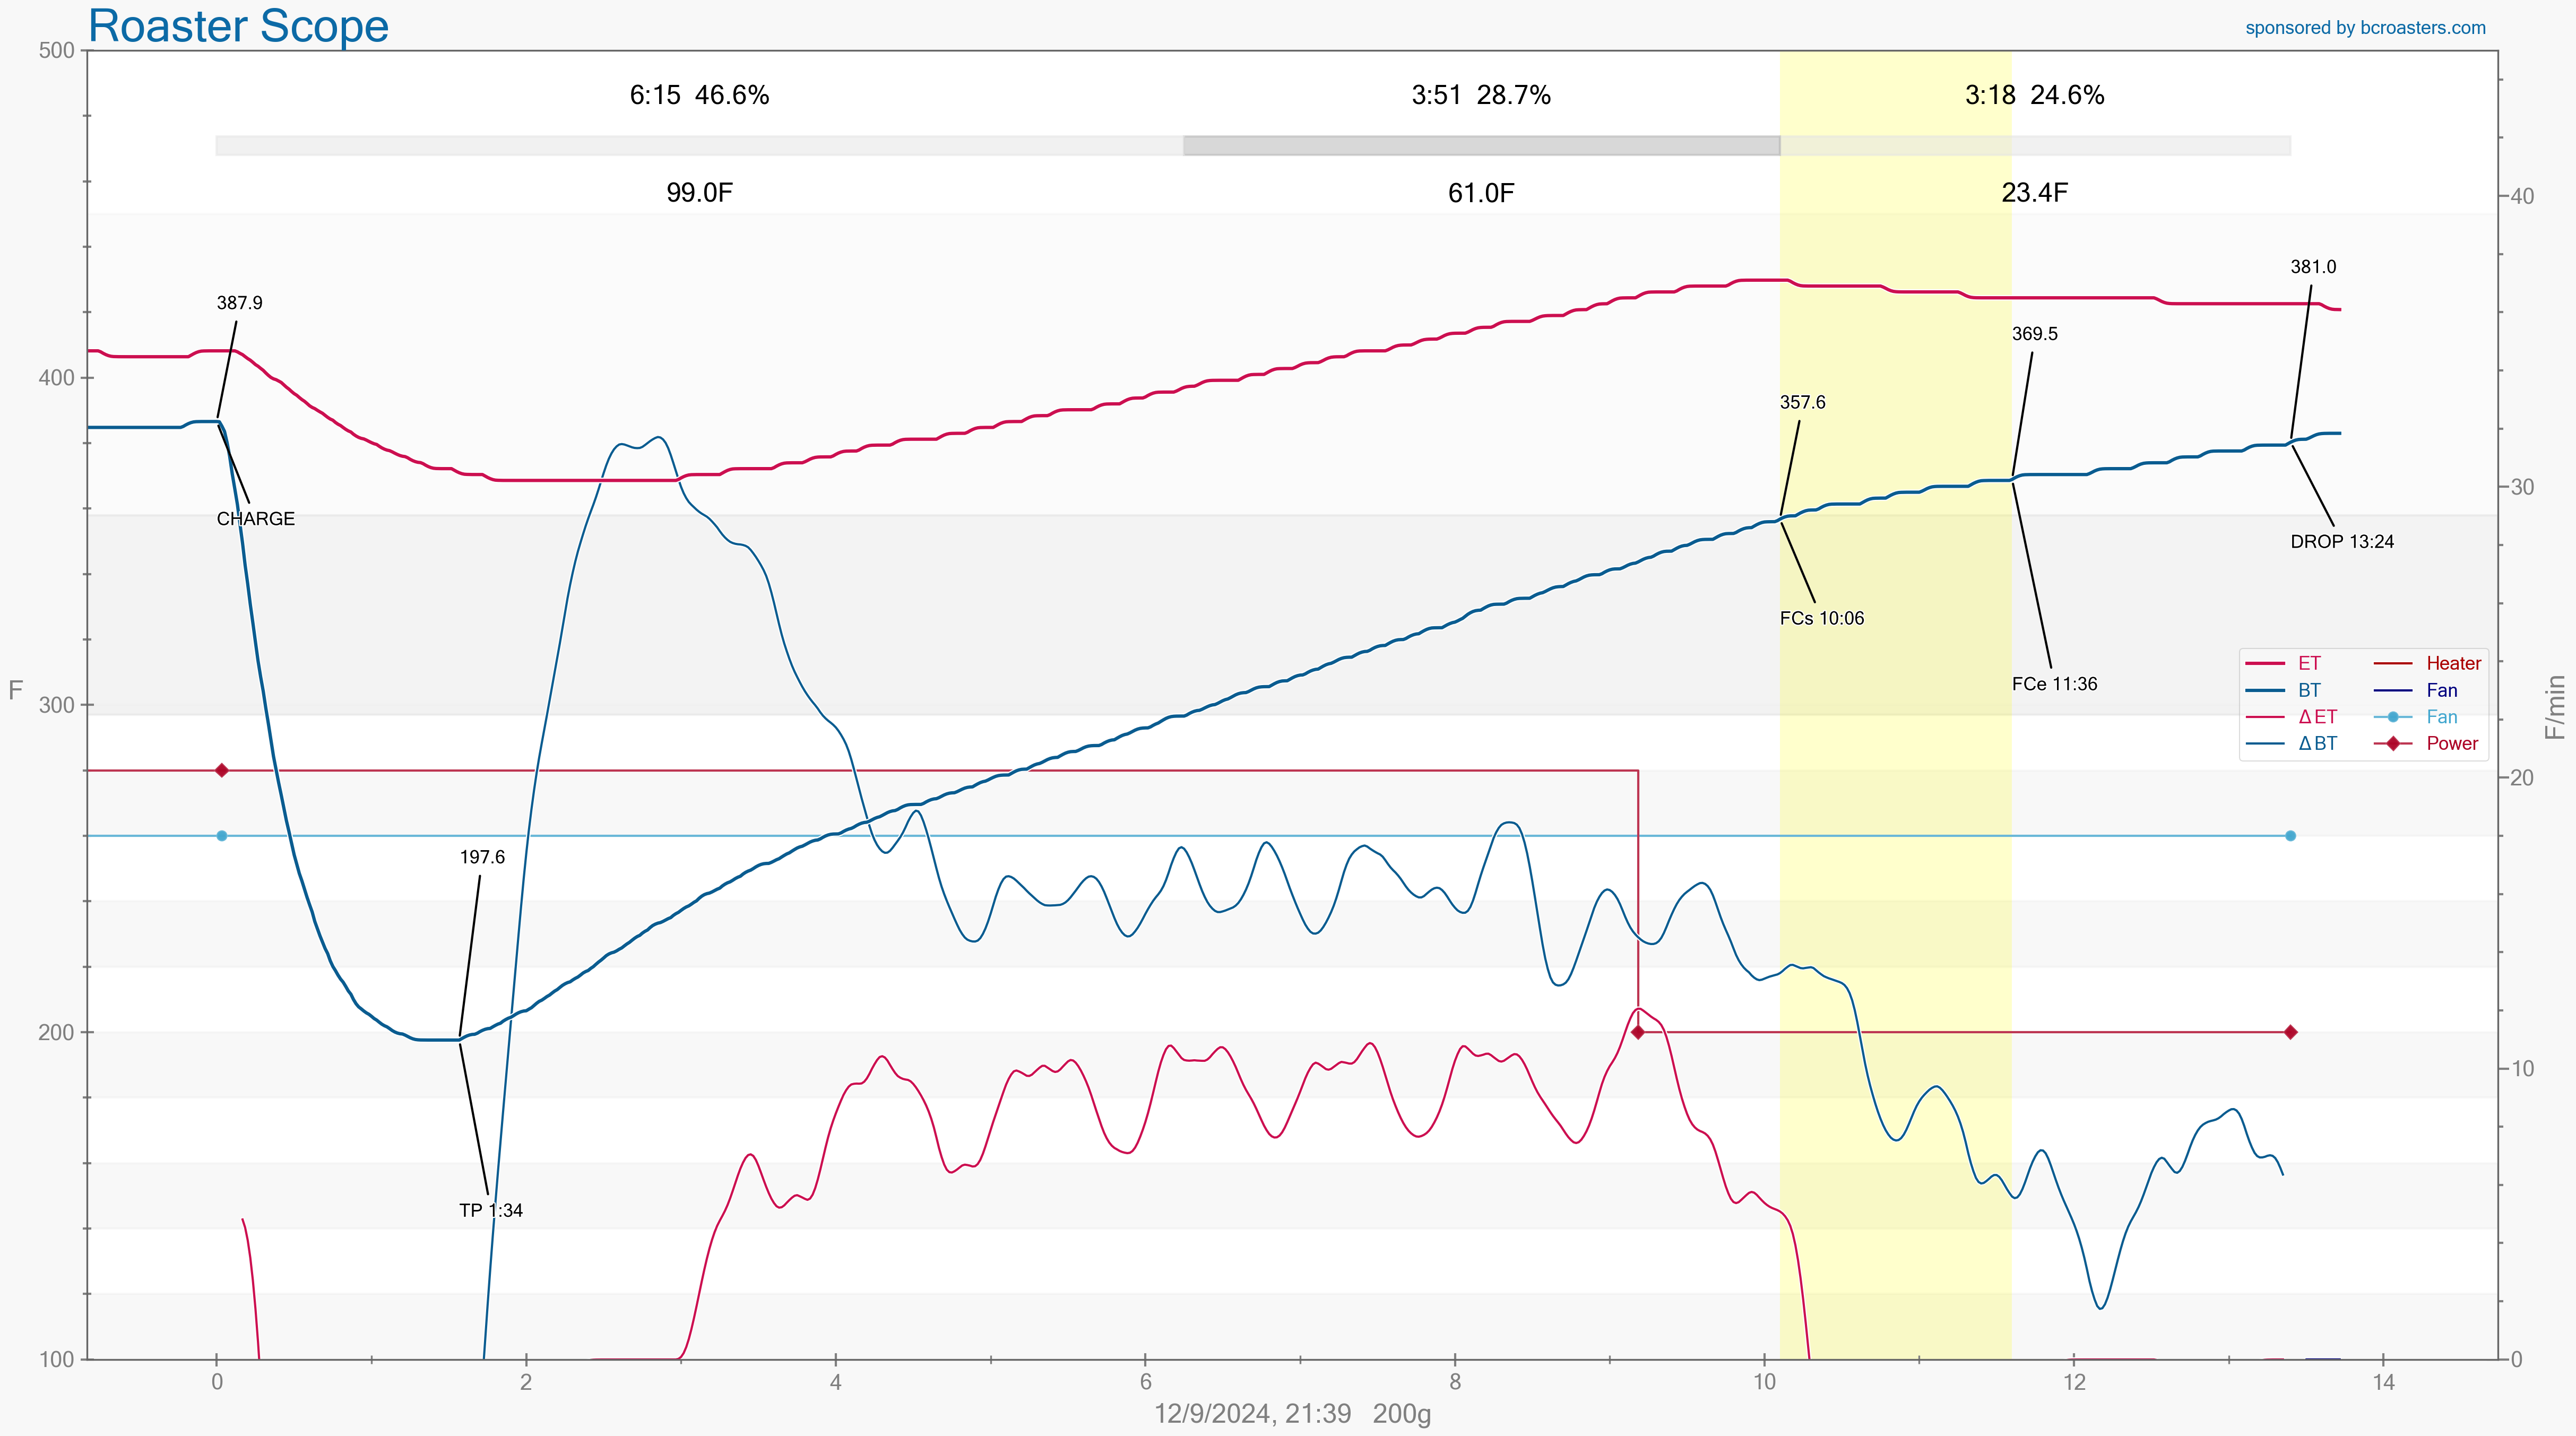Click the DROP 13:24 annotation
This screenshot has height=1436, width=2576.
pyautogui.click(x=2341, y=541)
